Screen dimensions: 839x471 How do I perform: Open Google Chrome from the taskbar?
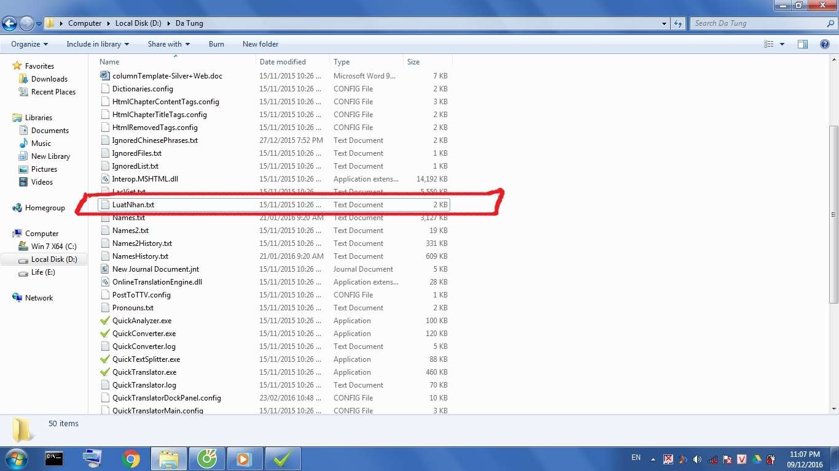point(130,458)
